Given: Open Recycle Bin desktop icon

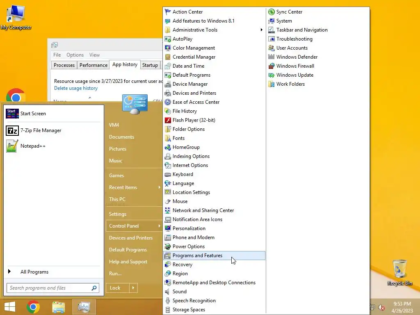Looking at the screenshot, I should pos(399,272).
